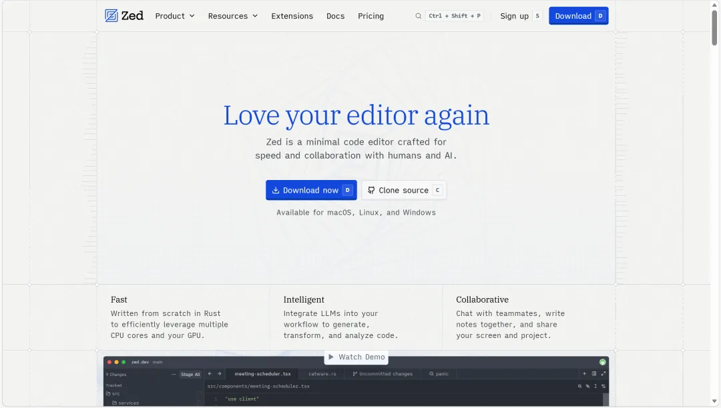Expand the services folder in changes tree

coord(126,403)
